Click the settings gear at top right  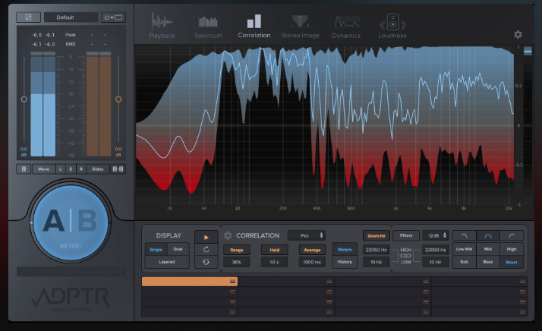tap(518, 34)
